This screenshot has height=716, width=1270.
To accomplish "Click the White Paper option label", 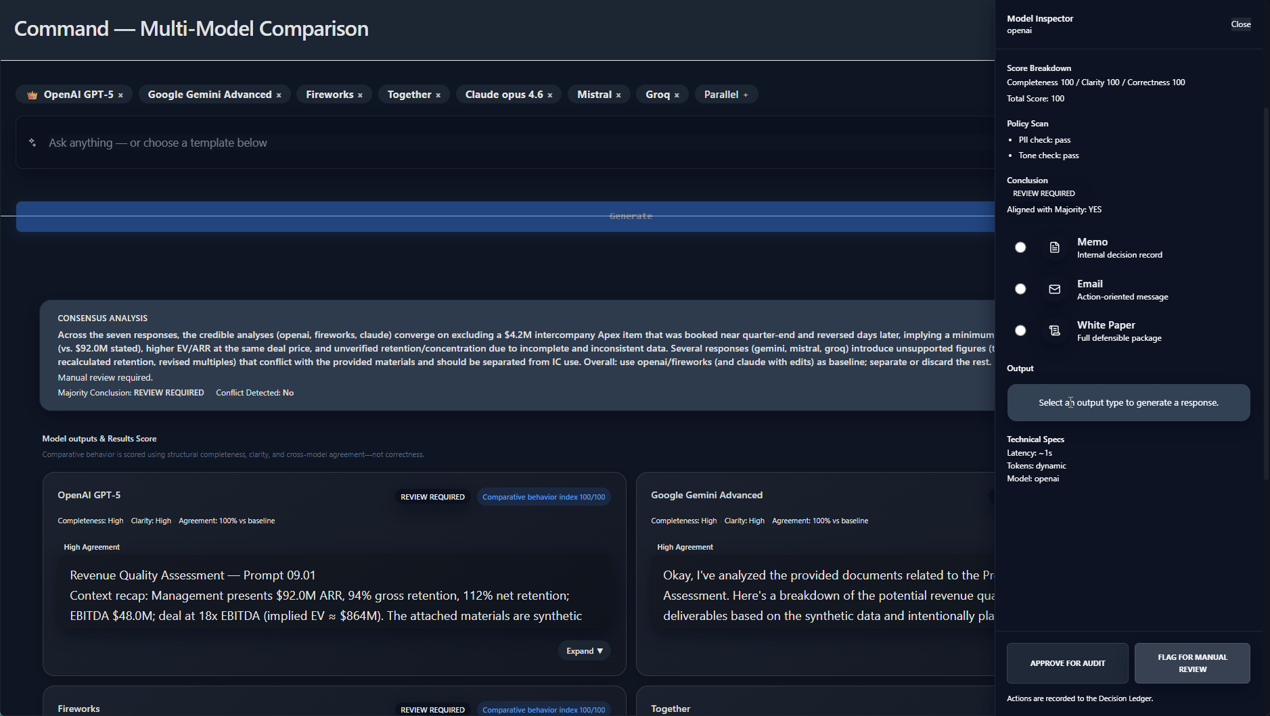I will [1106, 325].
